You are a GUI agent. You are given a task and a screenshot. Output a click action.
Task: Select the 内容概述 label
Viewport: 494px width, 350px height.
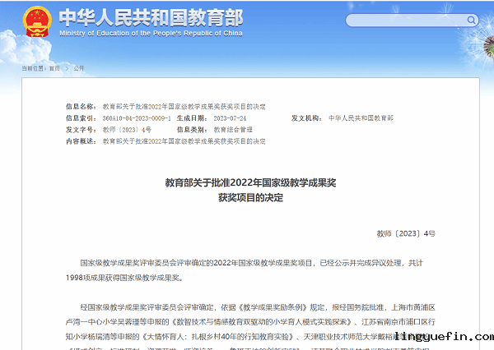[x=82, y=141]
